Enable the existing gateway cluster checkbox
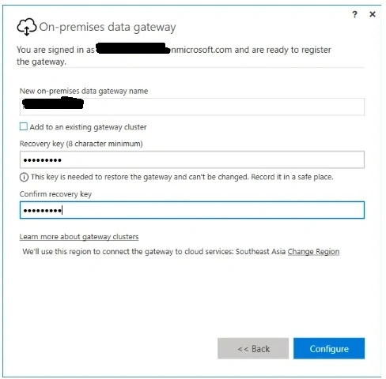Viewport: 386px width, 379px height. (24, 126)
